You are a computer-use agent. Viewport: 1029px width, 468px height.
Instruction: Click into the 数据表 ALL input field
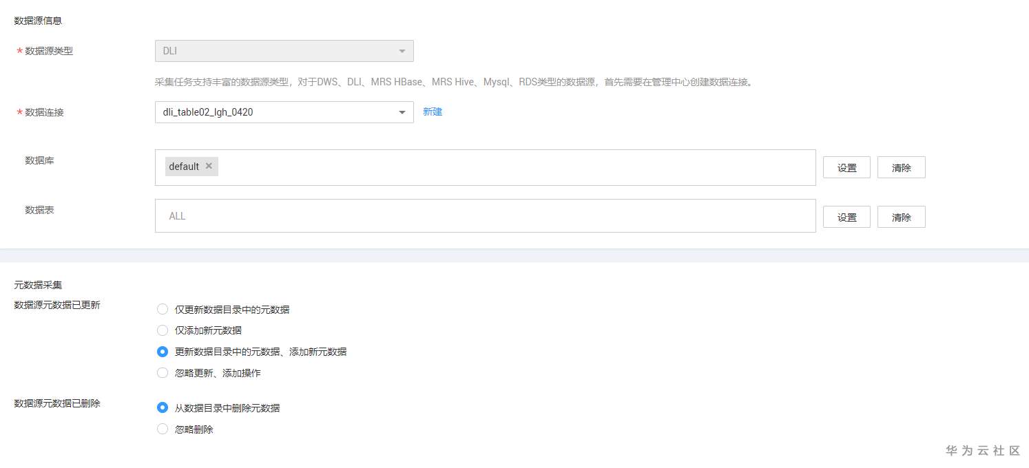point(486,215)
